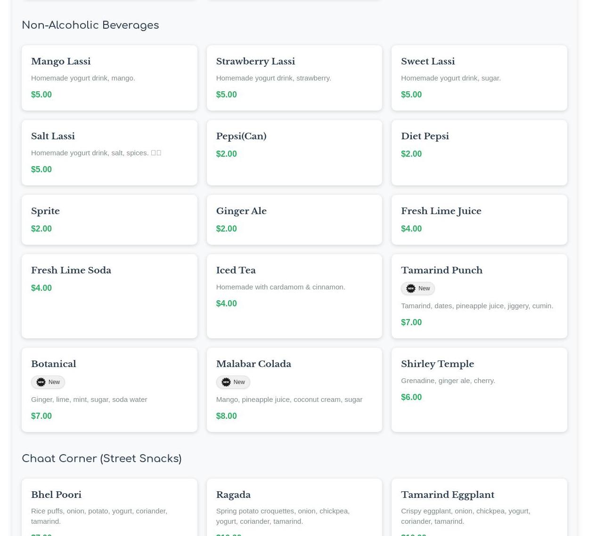
Task: Click the Chaat Corner (Street Snacks) heading
Action: click(x=102, y=459)
